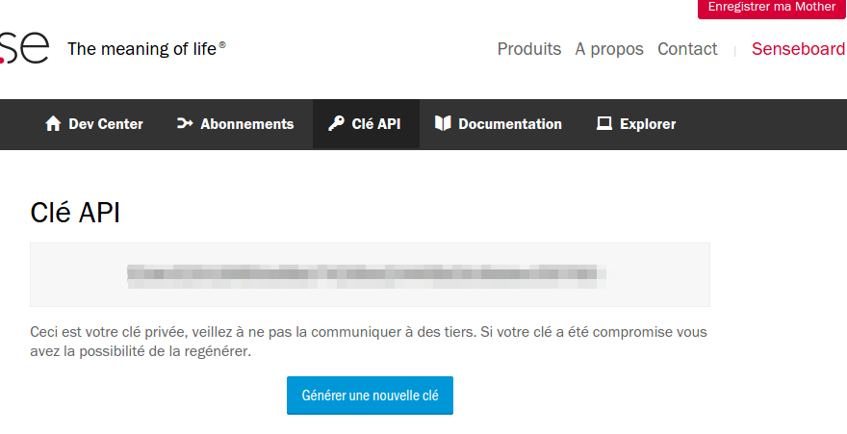Viewport: 847px width, 434px height.
Task: Open the Dev Center text label
Action: 106,124
